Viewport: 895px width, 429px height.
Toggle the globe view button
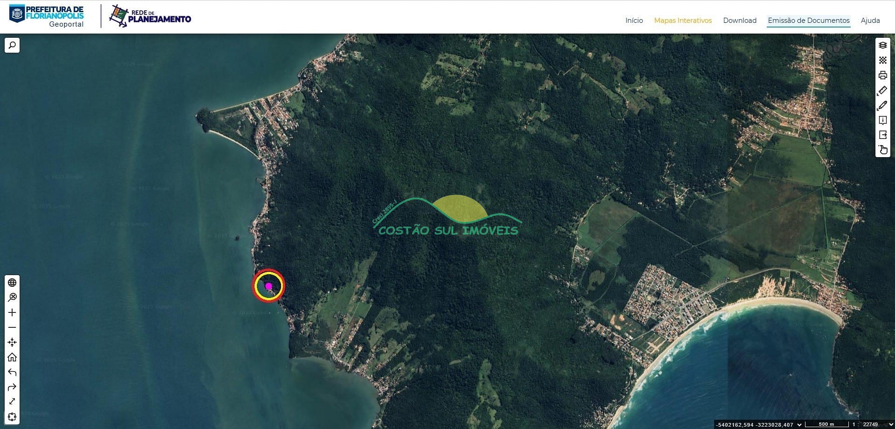click(12, 283)
